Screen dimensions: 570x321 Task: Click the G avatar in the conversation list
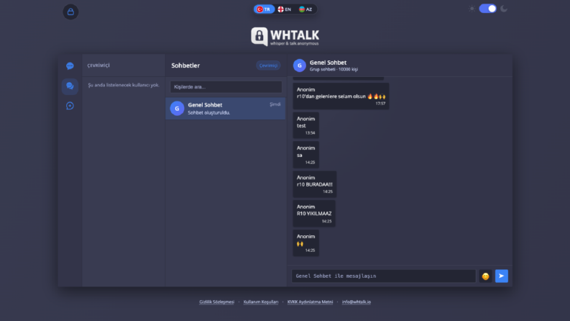pyautogui.click(x=177, y=109)
